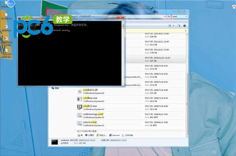
Task: Click the onlinesetup.cmd file icon
Action: [79, 115]
